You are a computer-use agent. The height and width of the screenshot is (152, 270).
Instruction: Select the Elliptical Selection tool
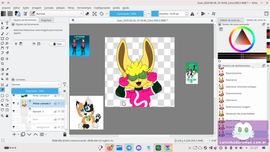coord(7,96)
